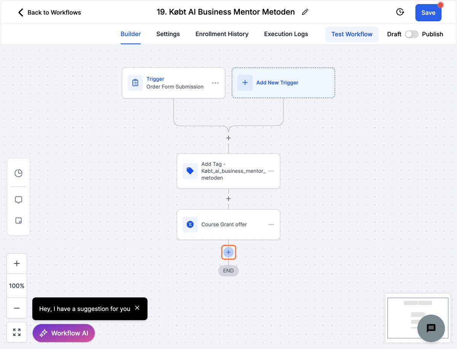The width and height of the screenshot is (457, 349).
Task: Dismiss the suggestion tooltip
Action: coord(137,308)
